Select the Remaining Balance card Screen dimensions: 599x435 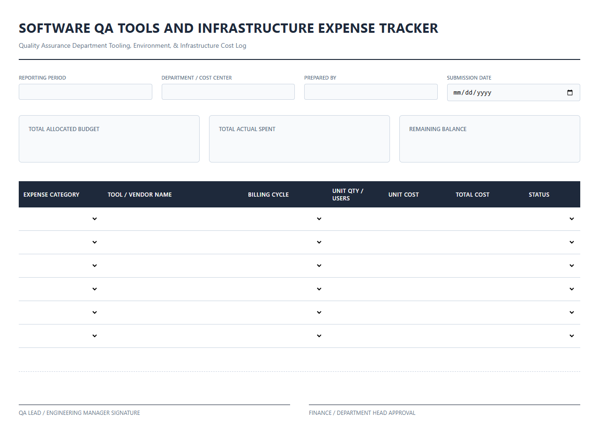point(490,139)
